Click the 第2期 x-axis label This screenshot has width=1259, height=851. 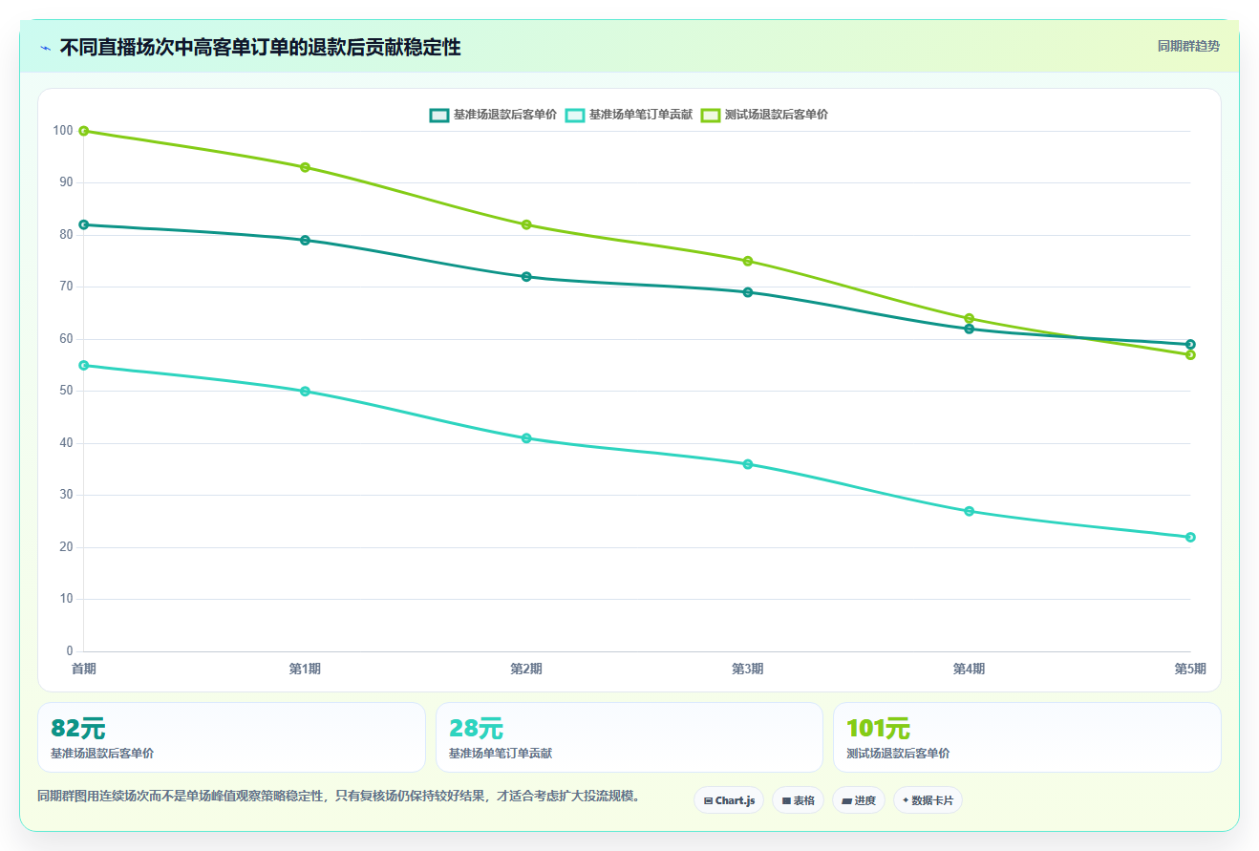point(526,669)
